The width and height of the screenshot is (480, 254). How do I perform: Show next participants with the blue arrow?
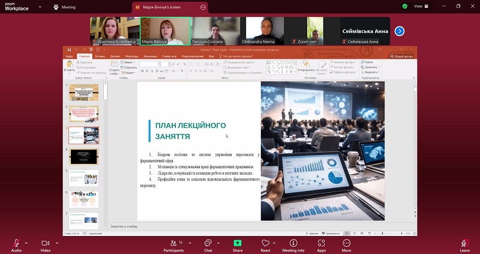coord(399,31)
